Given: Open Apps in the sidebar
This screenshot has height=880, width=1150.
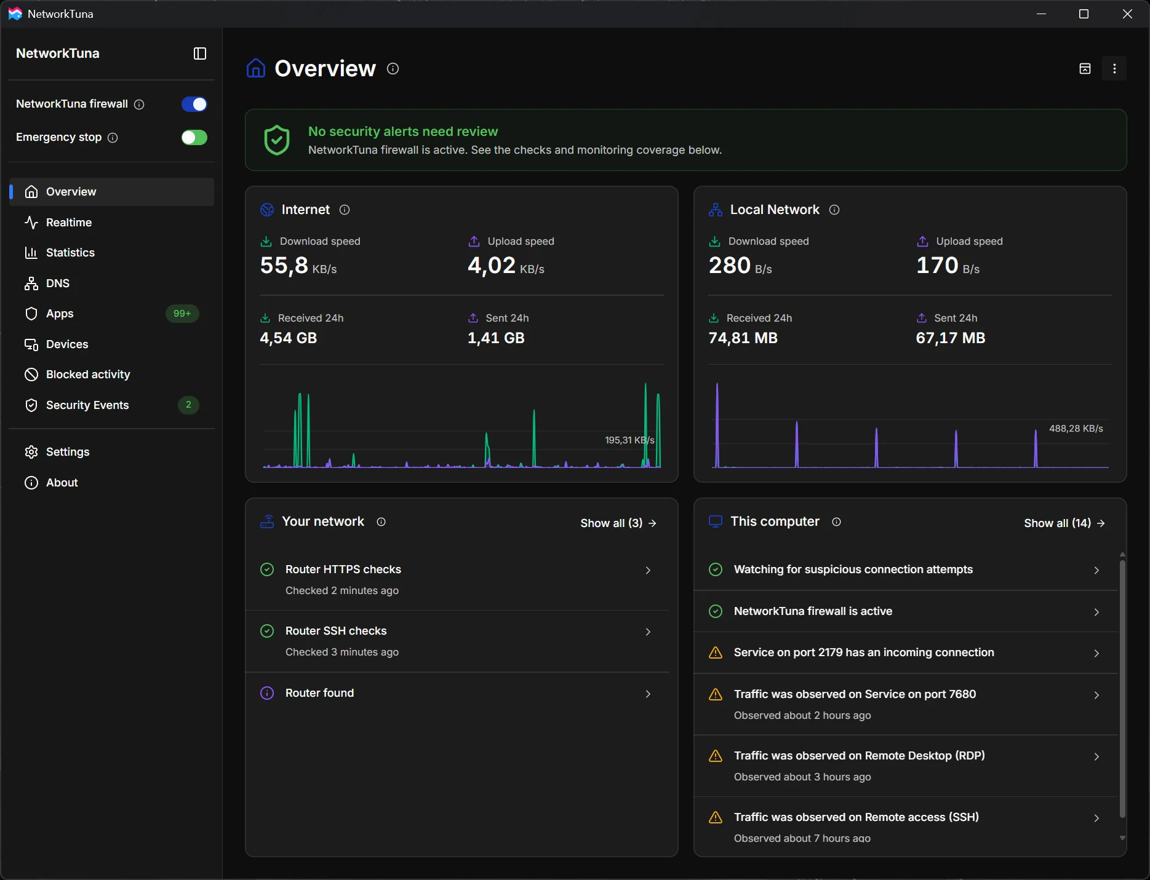Looking at the screenshot, I should pyautogui.click(x=111, y=314).
